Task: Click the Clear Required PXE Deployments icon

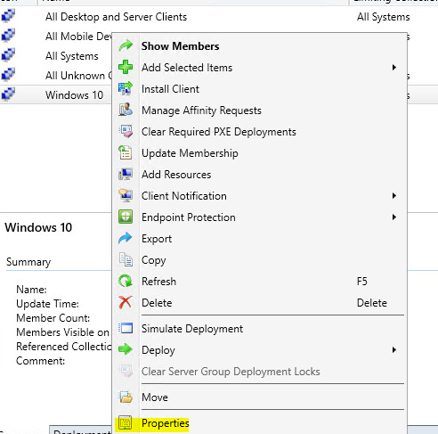Action: [126, 131]
